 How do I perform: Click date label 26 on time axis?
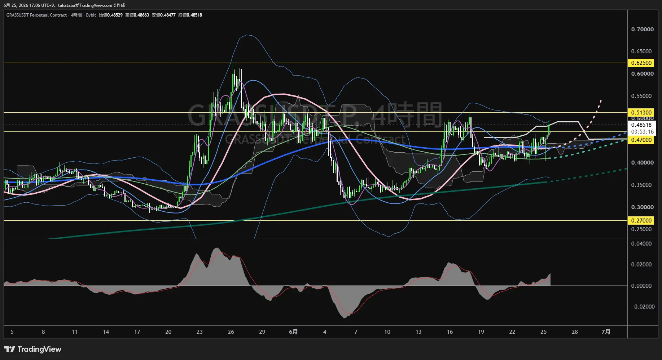[231, 332]
